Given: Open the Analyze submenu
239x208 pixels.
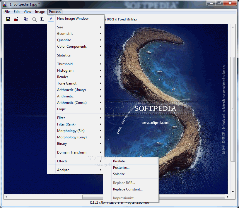Looking at the screenshot, I should point(76,170).
